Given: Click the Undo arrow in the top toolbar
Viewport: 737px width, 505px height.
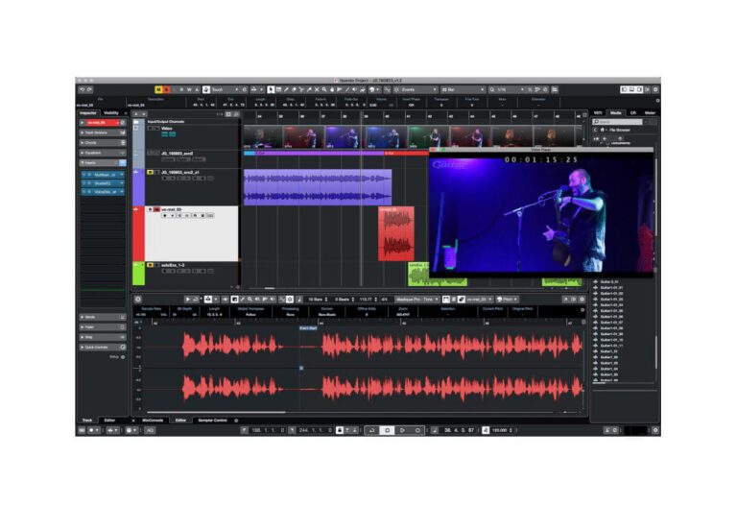Looking at the screenshot, I should [83, 89].
